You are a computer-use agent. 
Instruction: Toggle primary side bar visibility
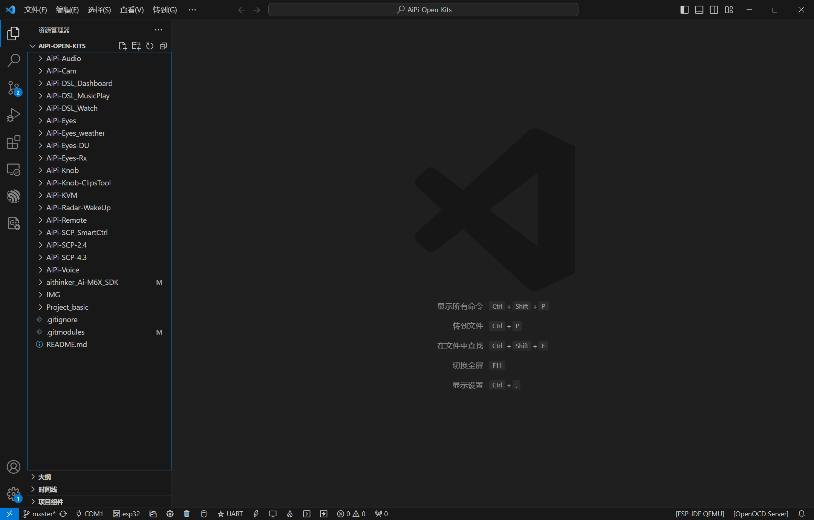coord(684,10)
